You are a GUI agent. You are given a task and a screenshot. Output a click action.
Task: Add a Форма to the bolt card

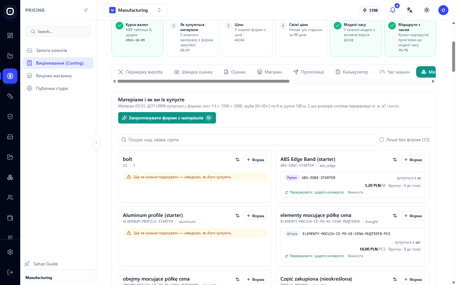[255, 160]
